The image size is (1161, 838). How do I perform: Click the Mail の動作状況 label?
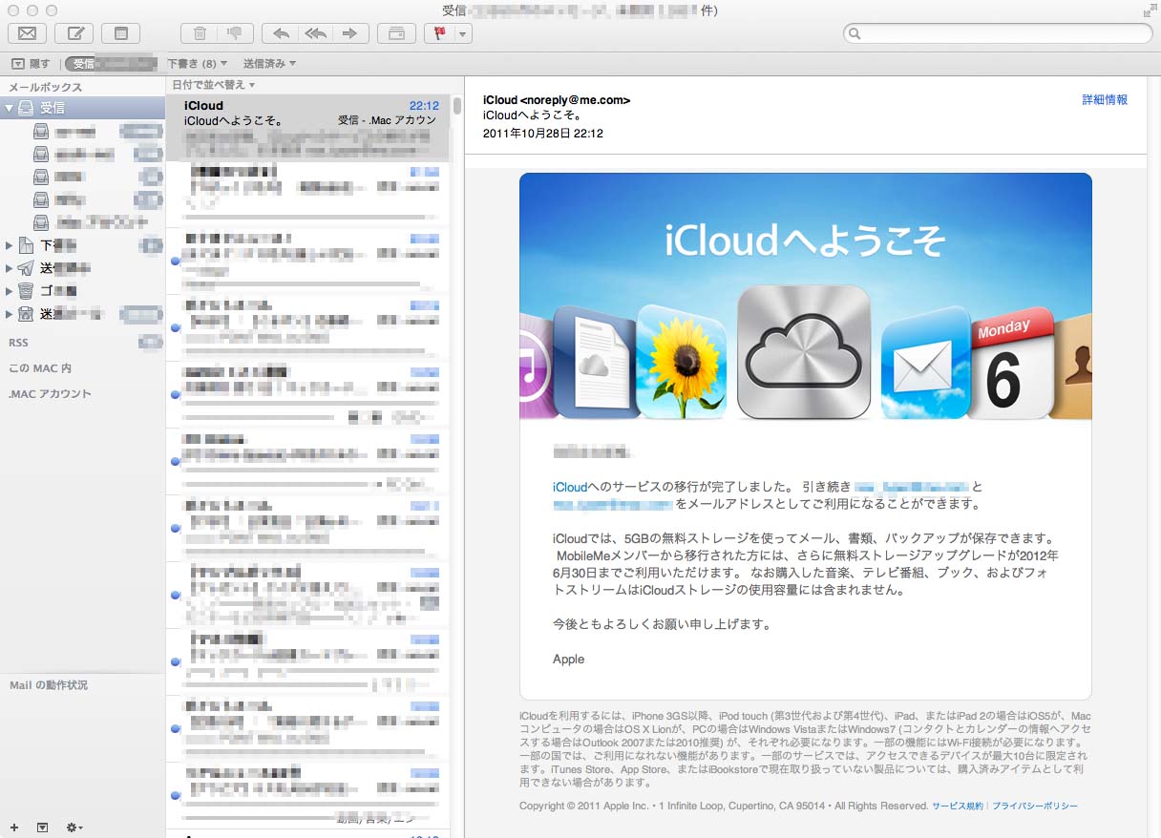pos(49,685)
